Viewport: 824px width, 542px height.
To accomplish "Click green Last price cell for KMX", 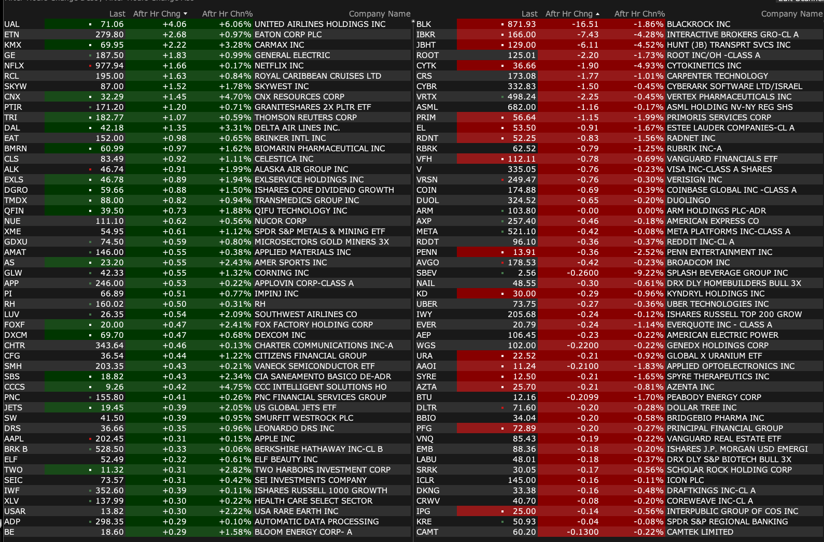I will coord(111,45).
